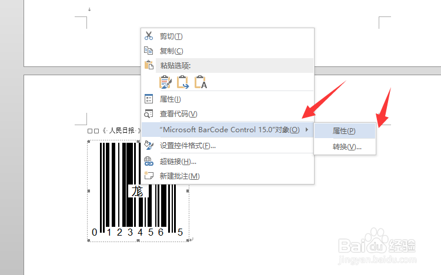Click the barcode's bottom-center resize handle
Screen dimensions: 441x275
tap(138, 241)
